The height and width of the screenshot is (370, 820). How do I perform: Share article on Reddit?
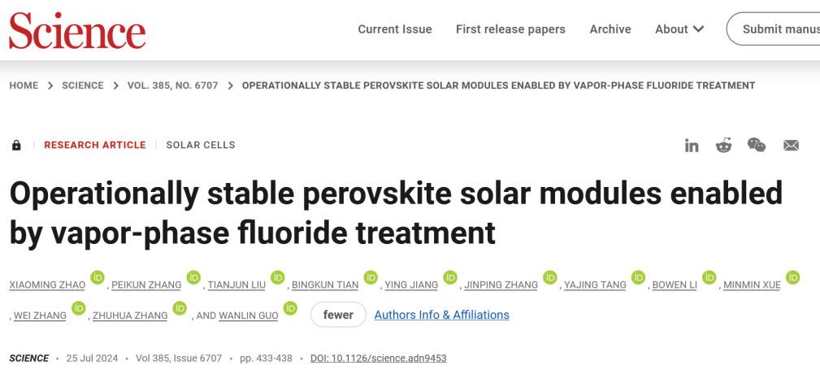(723, 146)
